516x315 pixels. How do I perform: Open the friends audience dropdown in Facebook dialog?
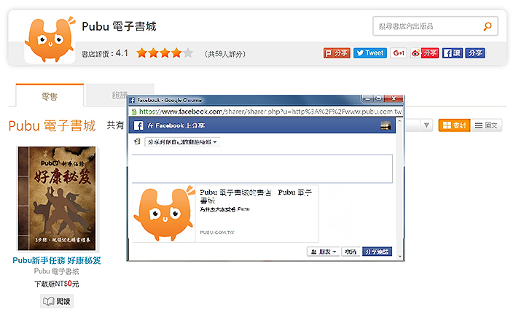[323, 252]
